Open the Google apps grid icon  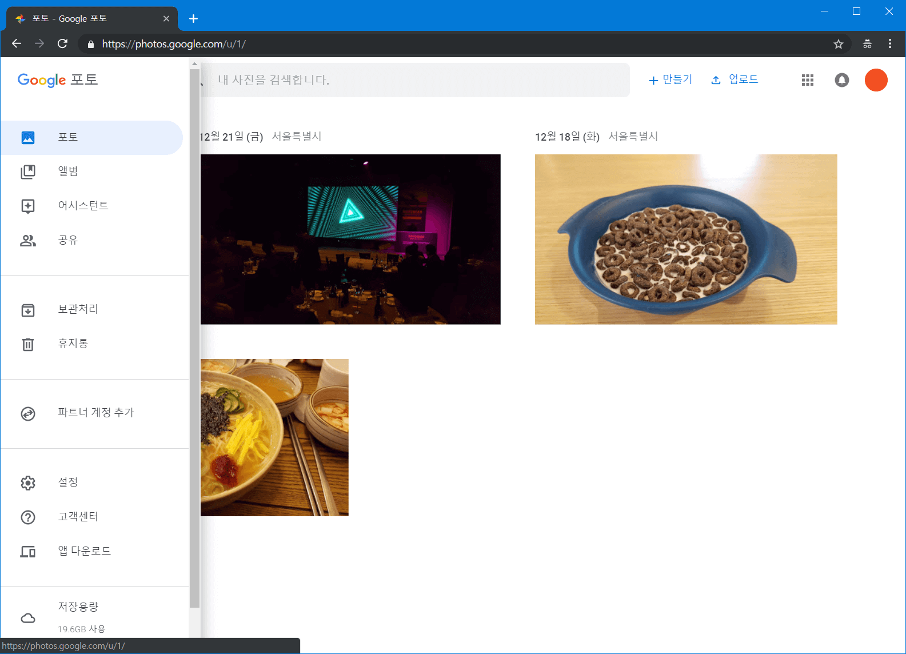tap(807, 80)
